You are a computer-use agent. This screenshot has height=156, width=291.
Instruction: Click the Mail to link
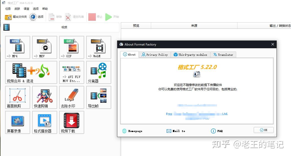tap(176, 131)
